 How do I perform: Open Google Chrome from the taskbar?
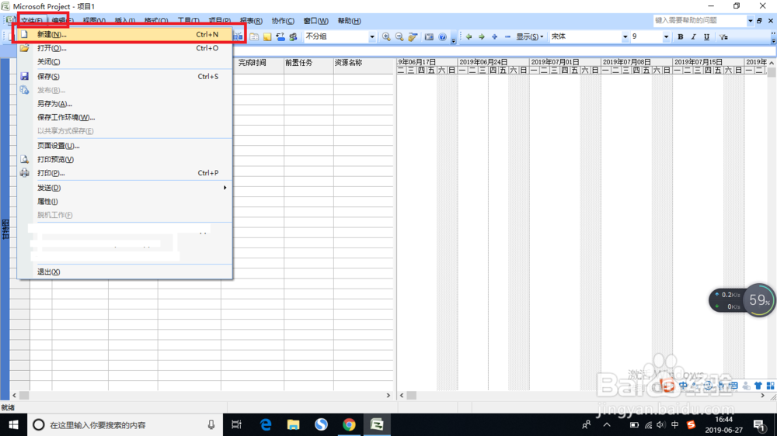[349, 424]
